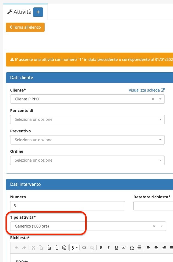Center align text in Richiesta editor
This screenshot has height=262, width=173.
click(x=156, y=248)
